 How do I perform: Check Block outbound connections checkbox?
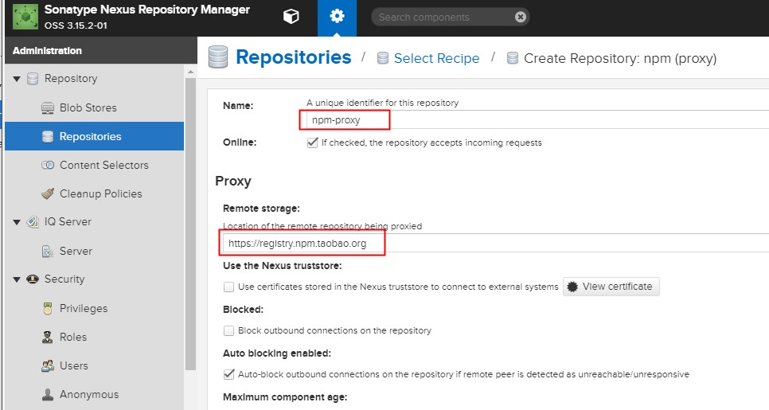click(229, 330)
